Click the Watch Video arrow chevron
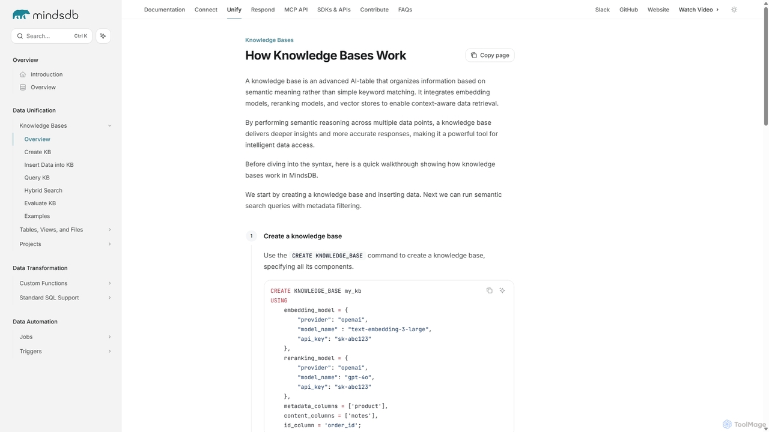 click(x=717, y=10)
